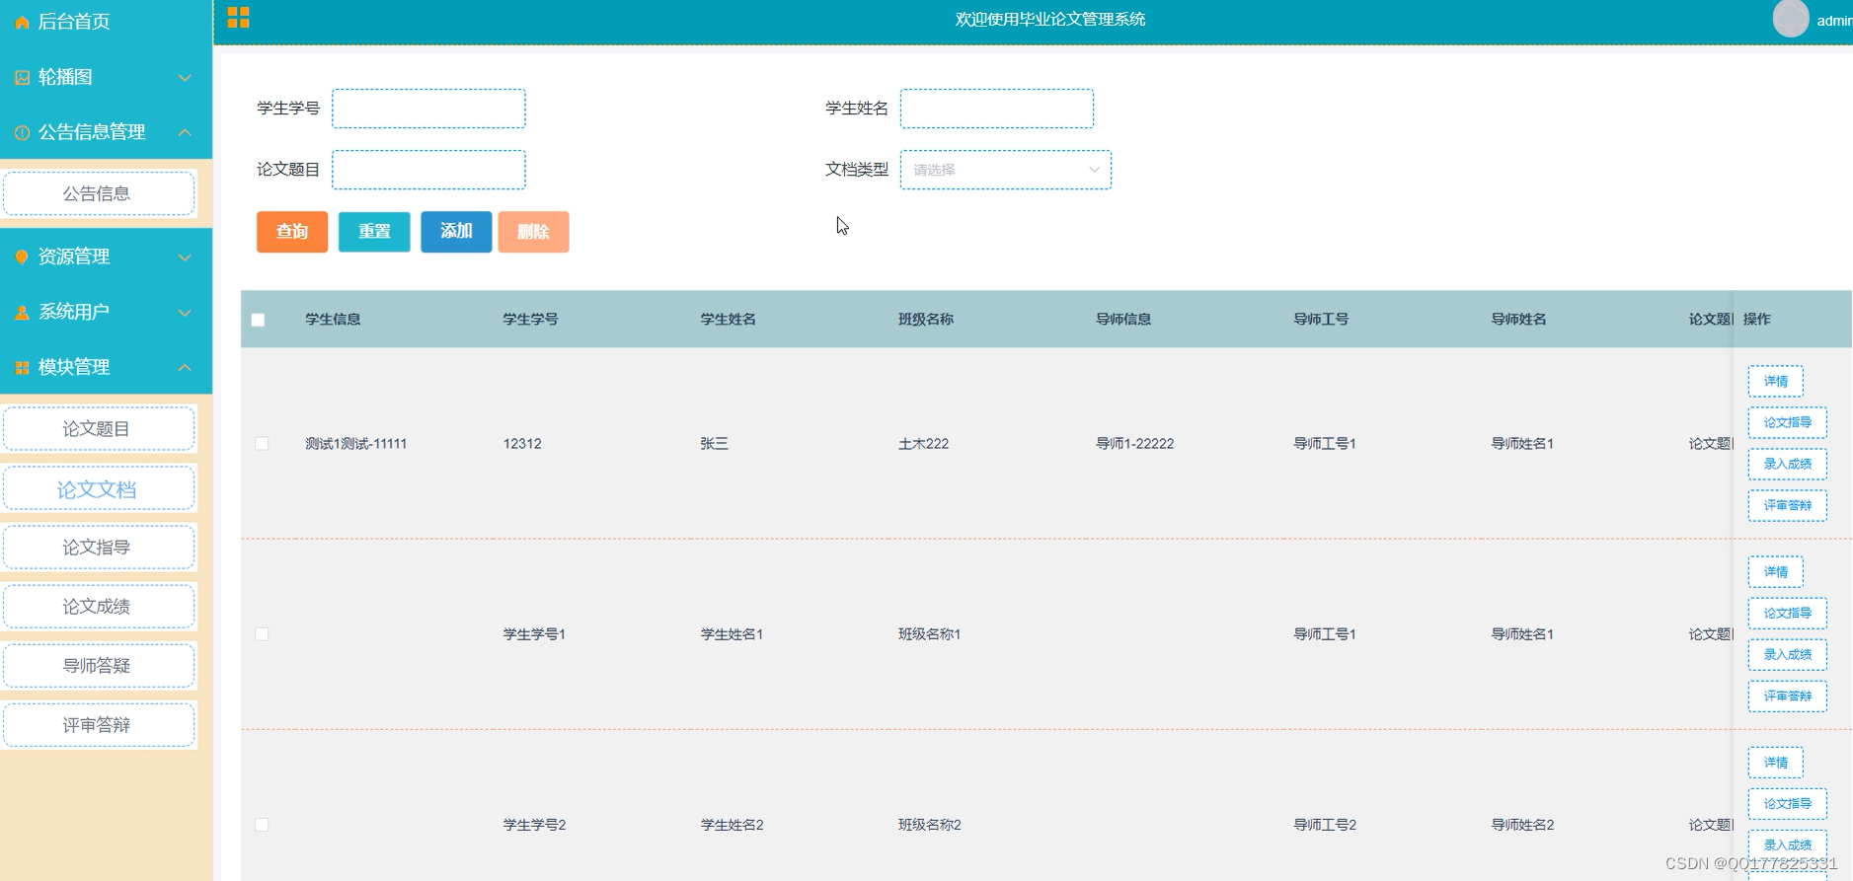
Task: Click 论文指导 for the 张三 row
Action: click(x=1787, y=422)
